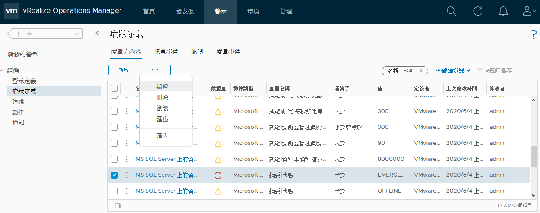Uncheck the selected EMERGE row checkbox
Viewport: 540px width, 213px height.
[x=114, y=175]
